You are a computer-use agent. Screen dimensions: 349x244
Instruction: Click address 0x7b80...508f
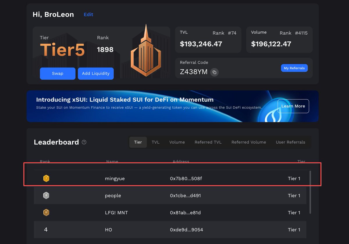(x=186, y=178)
